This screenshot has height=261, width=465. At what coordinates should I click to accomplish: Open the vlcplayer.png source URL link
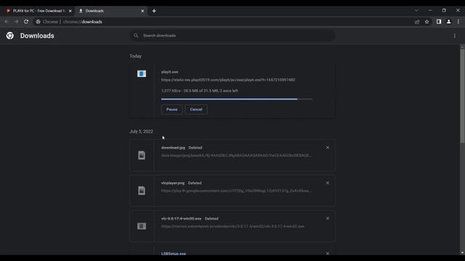tap(236, 191)
